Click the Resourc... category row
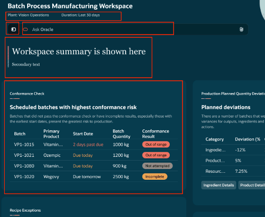265x217 pixels. click(x=216, y=171)
